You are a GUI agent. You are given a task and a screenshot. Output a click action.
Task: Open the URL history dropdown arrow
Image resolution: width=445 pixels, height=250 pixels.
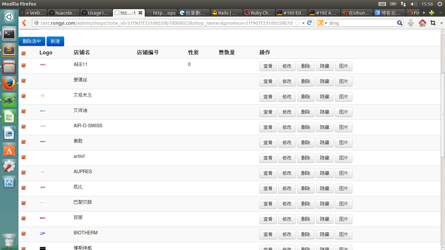click(x=303, y=23)
